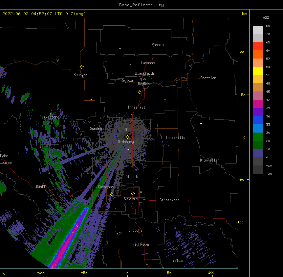This screenshot has width=283, height=277.
Task: Select the RedDeer label
Action: pyautogui.click(x=144, y=84)
